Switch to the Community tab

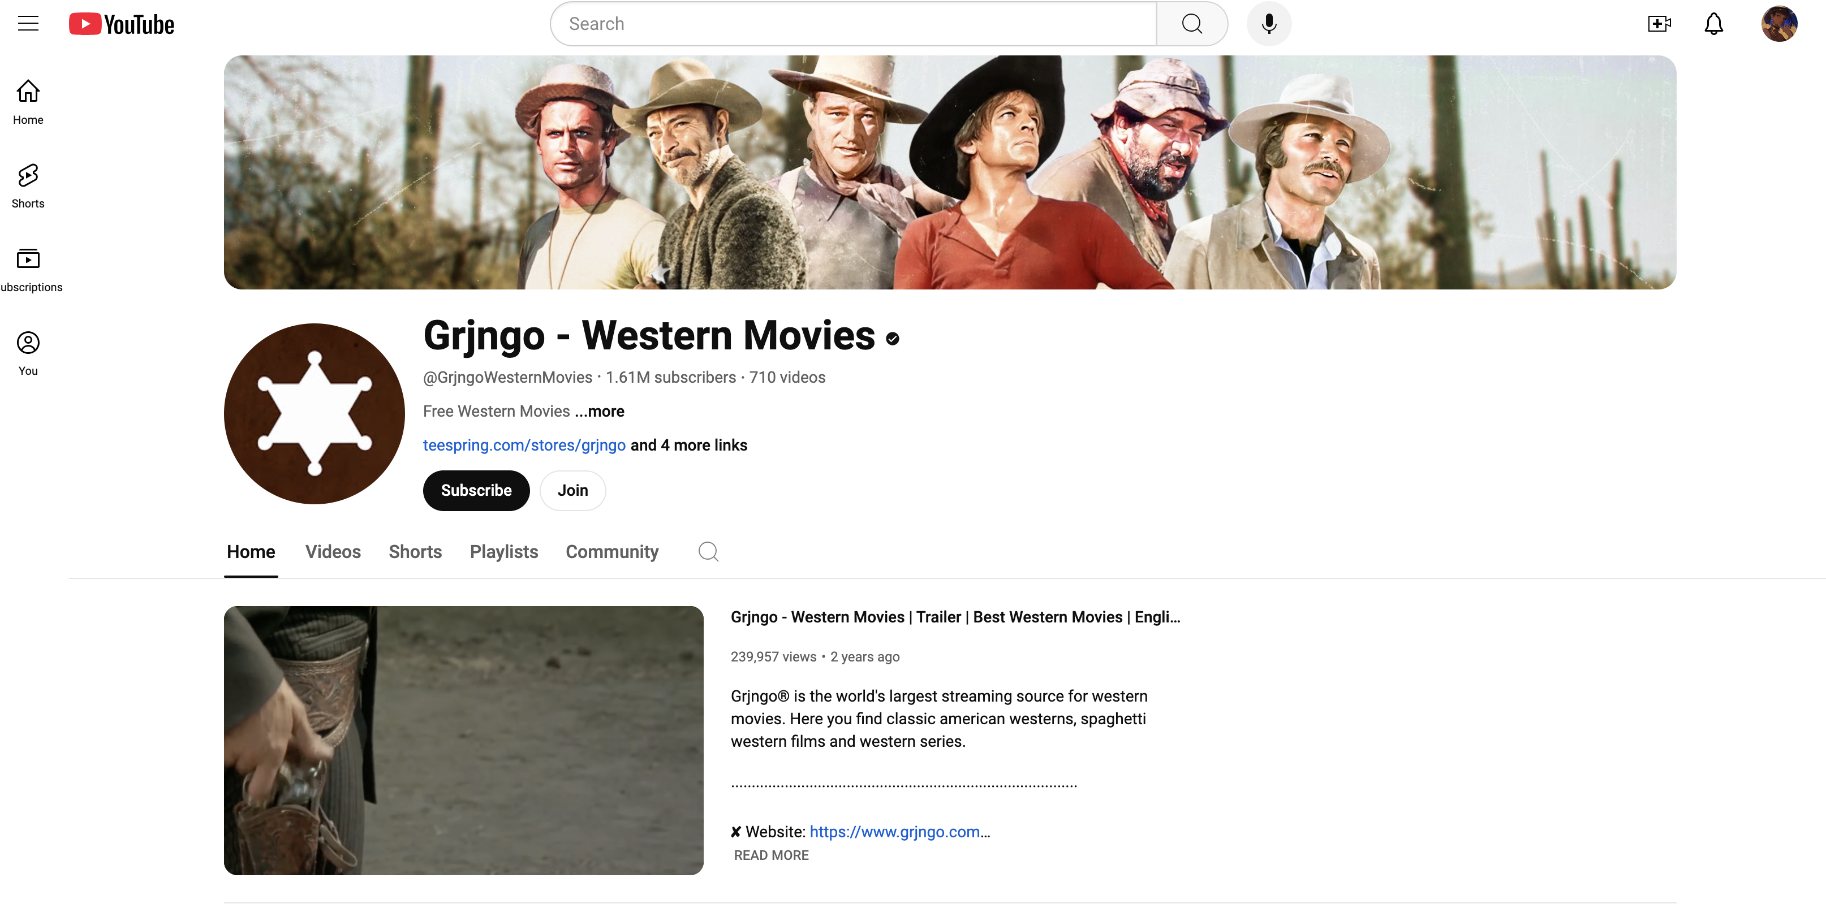[x=611, y=551]
